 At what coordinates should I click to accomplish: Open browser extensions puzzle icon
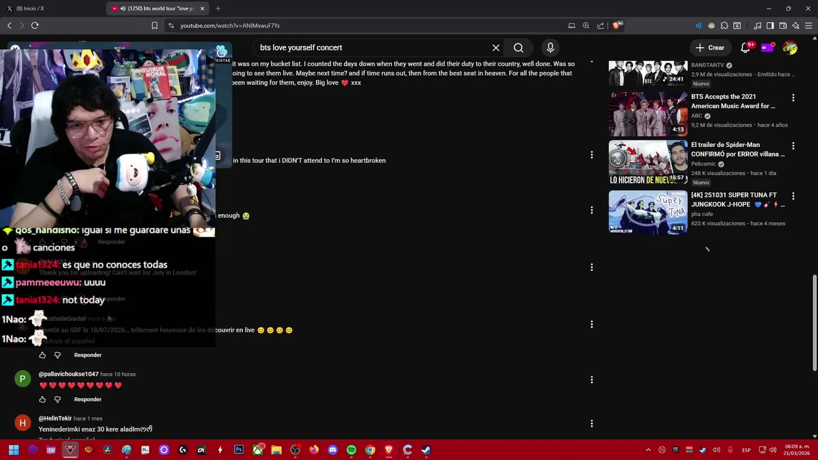click(724, 26)
